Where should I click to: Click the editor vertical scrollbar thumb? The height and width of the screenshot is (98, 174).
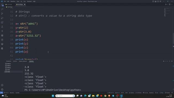(173, 39)
